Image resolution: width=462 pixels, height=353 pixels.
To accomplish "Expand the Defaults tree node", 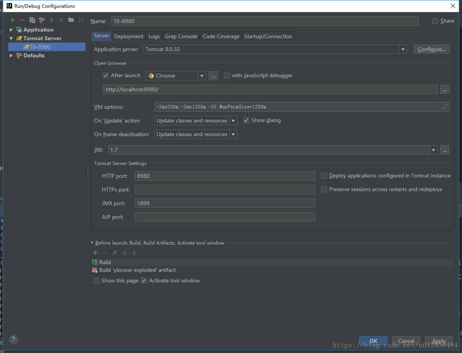I will 11,55.
